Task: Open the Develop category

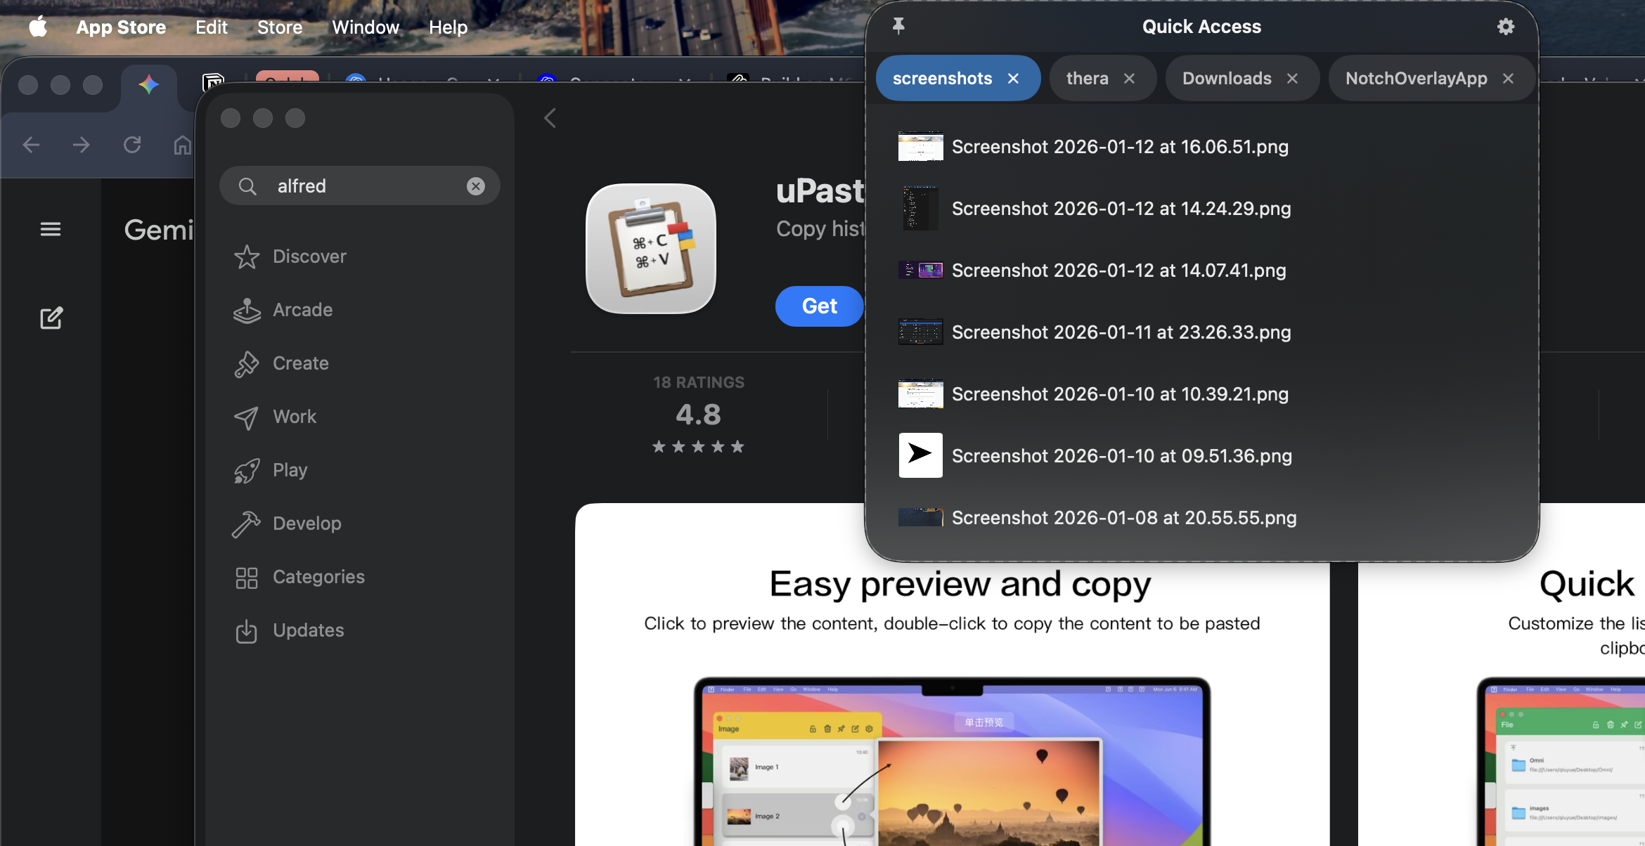Action: [x=307, y=523]
